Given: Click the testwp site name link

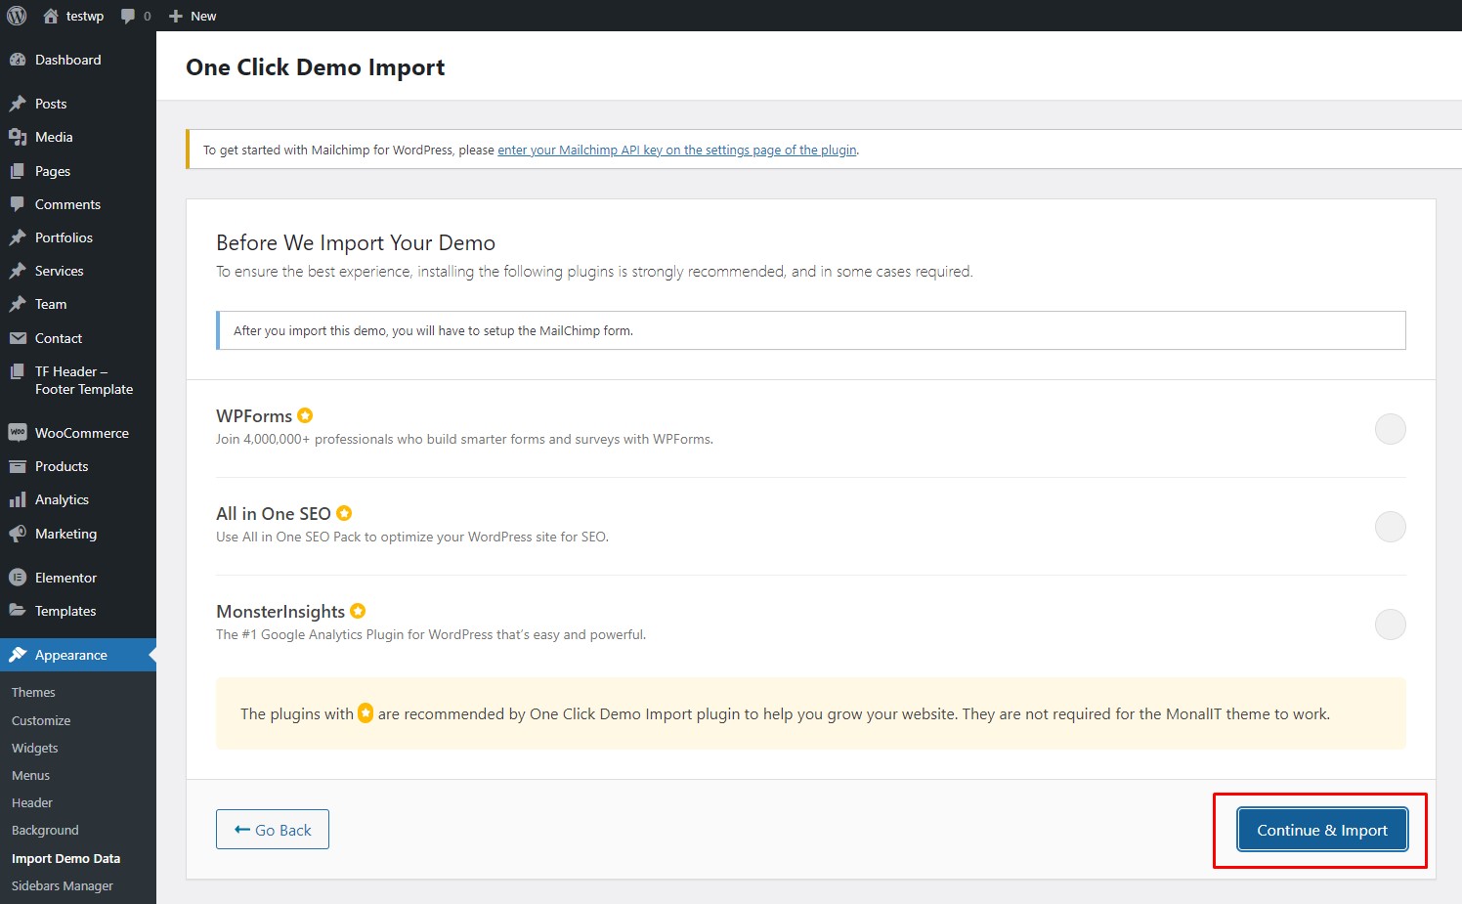Looking at the screenshot, I should (85, 16).
